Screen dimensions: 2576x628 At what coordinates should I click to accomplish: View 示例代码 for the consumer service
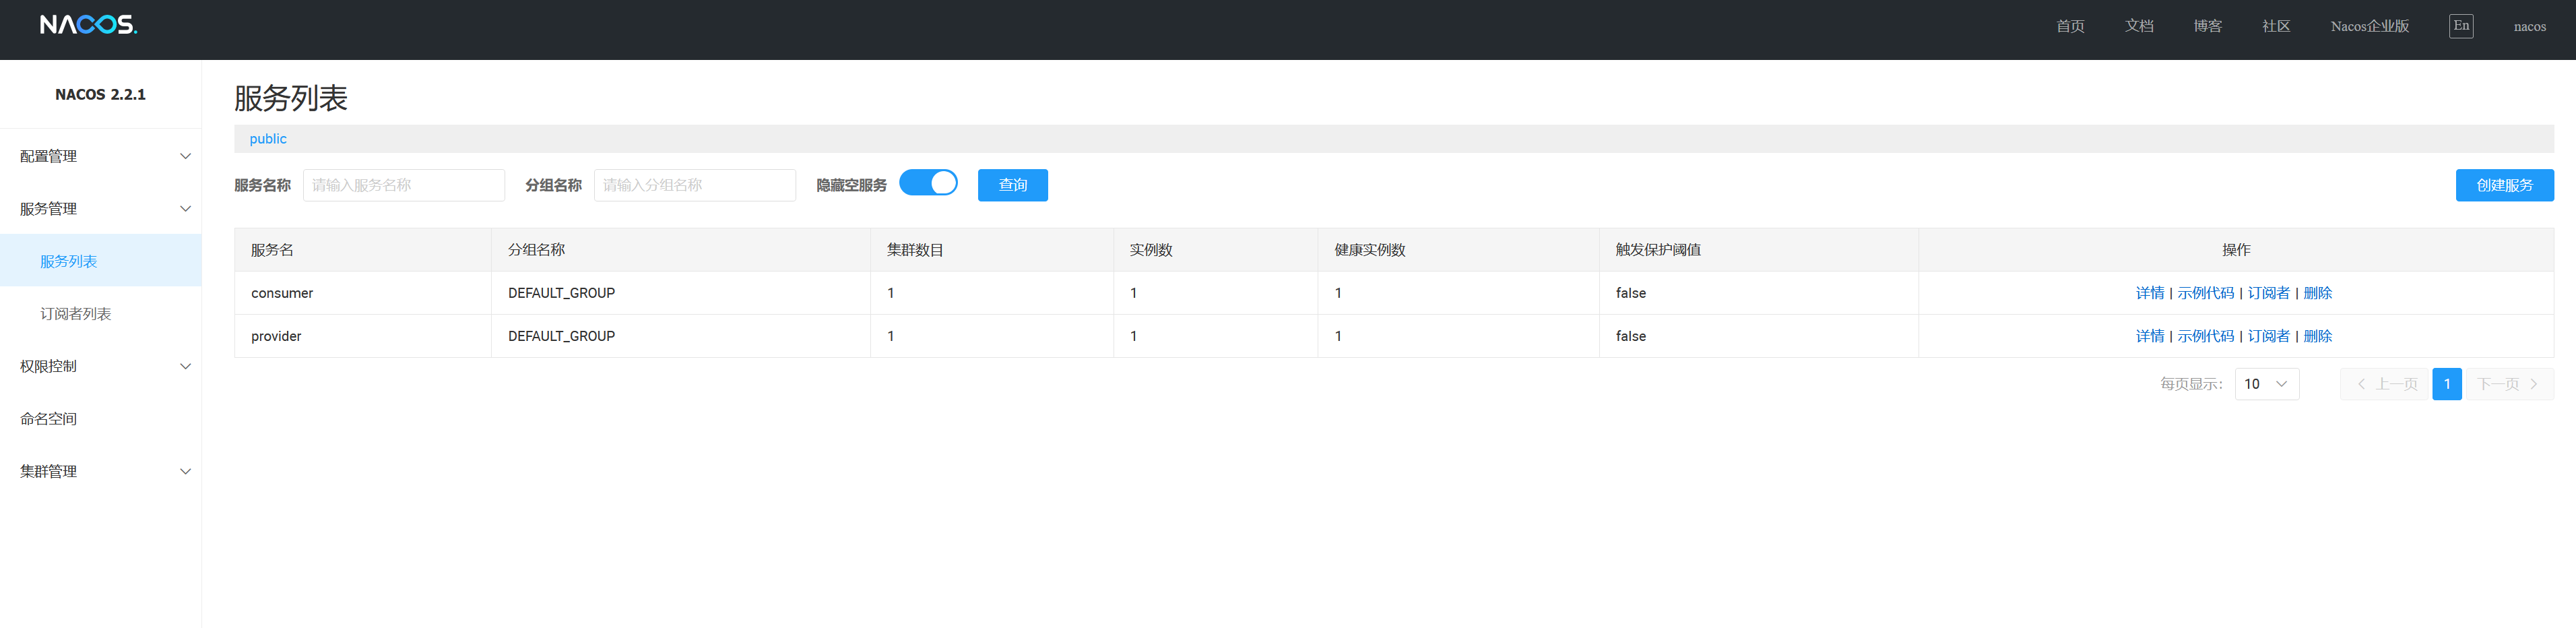pos(2205,293)
